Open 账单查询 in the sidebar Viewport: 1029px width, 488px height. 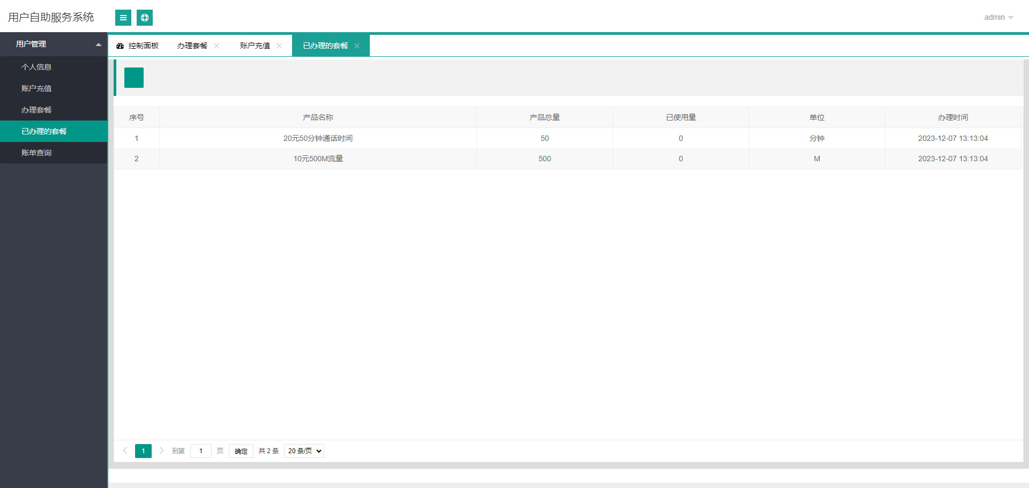point(54,153)
